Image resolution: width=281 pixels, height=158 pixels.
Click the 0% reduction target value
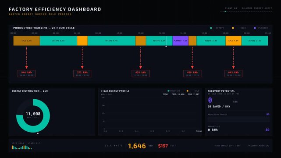(268, 115)
